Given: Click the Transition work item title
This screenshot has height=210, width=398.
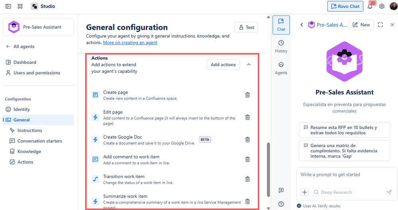Looking at the screenshot, I should pos(124,177).
